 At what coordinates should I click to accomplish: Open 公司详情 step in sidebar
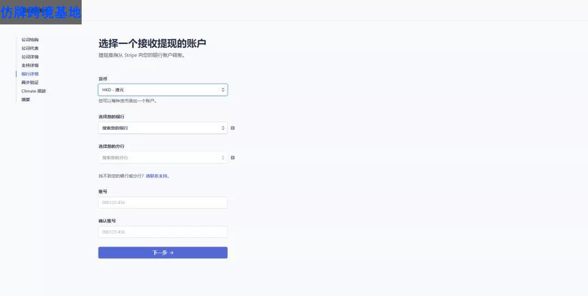(30, 57)
